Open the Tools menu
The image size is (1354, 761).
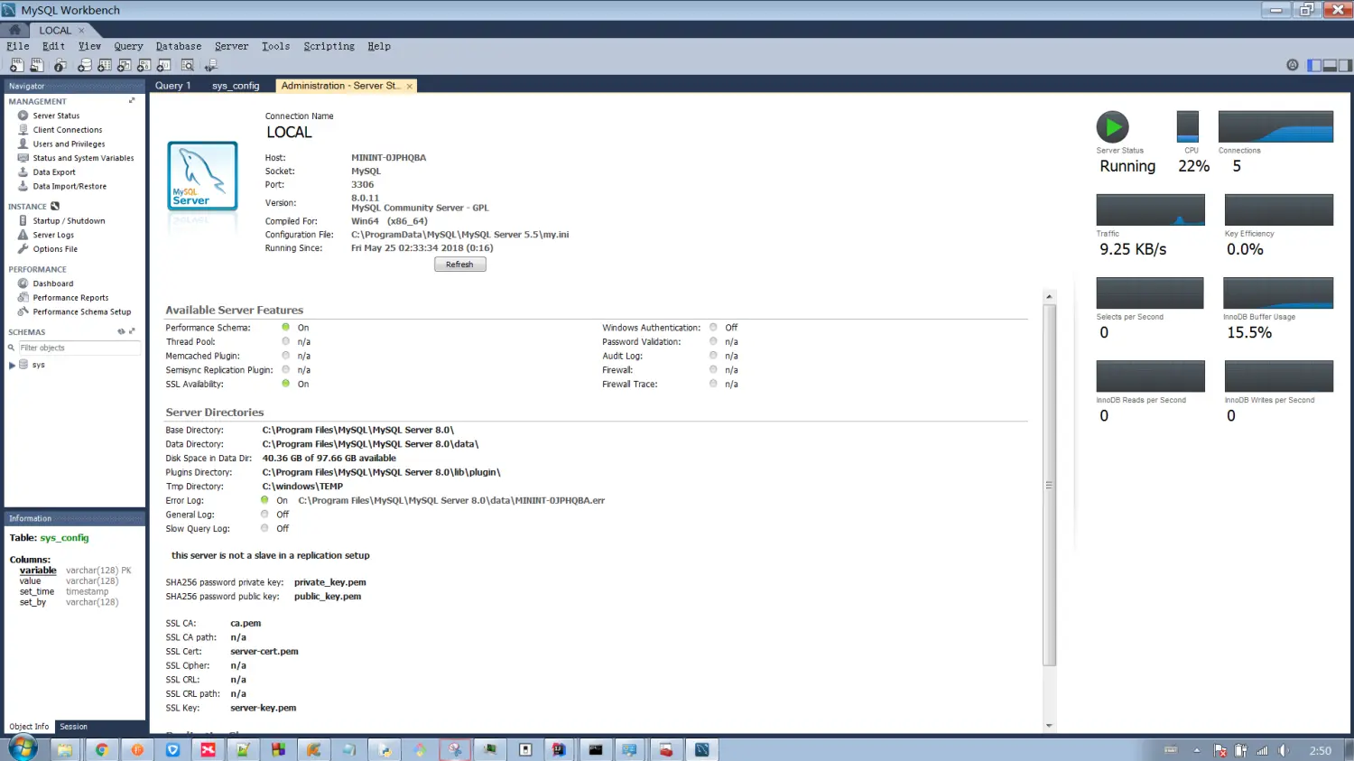pyautogui.click(x=275, y=46)
